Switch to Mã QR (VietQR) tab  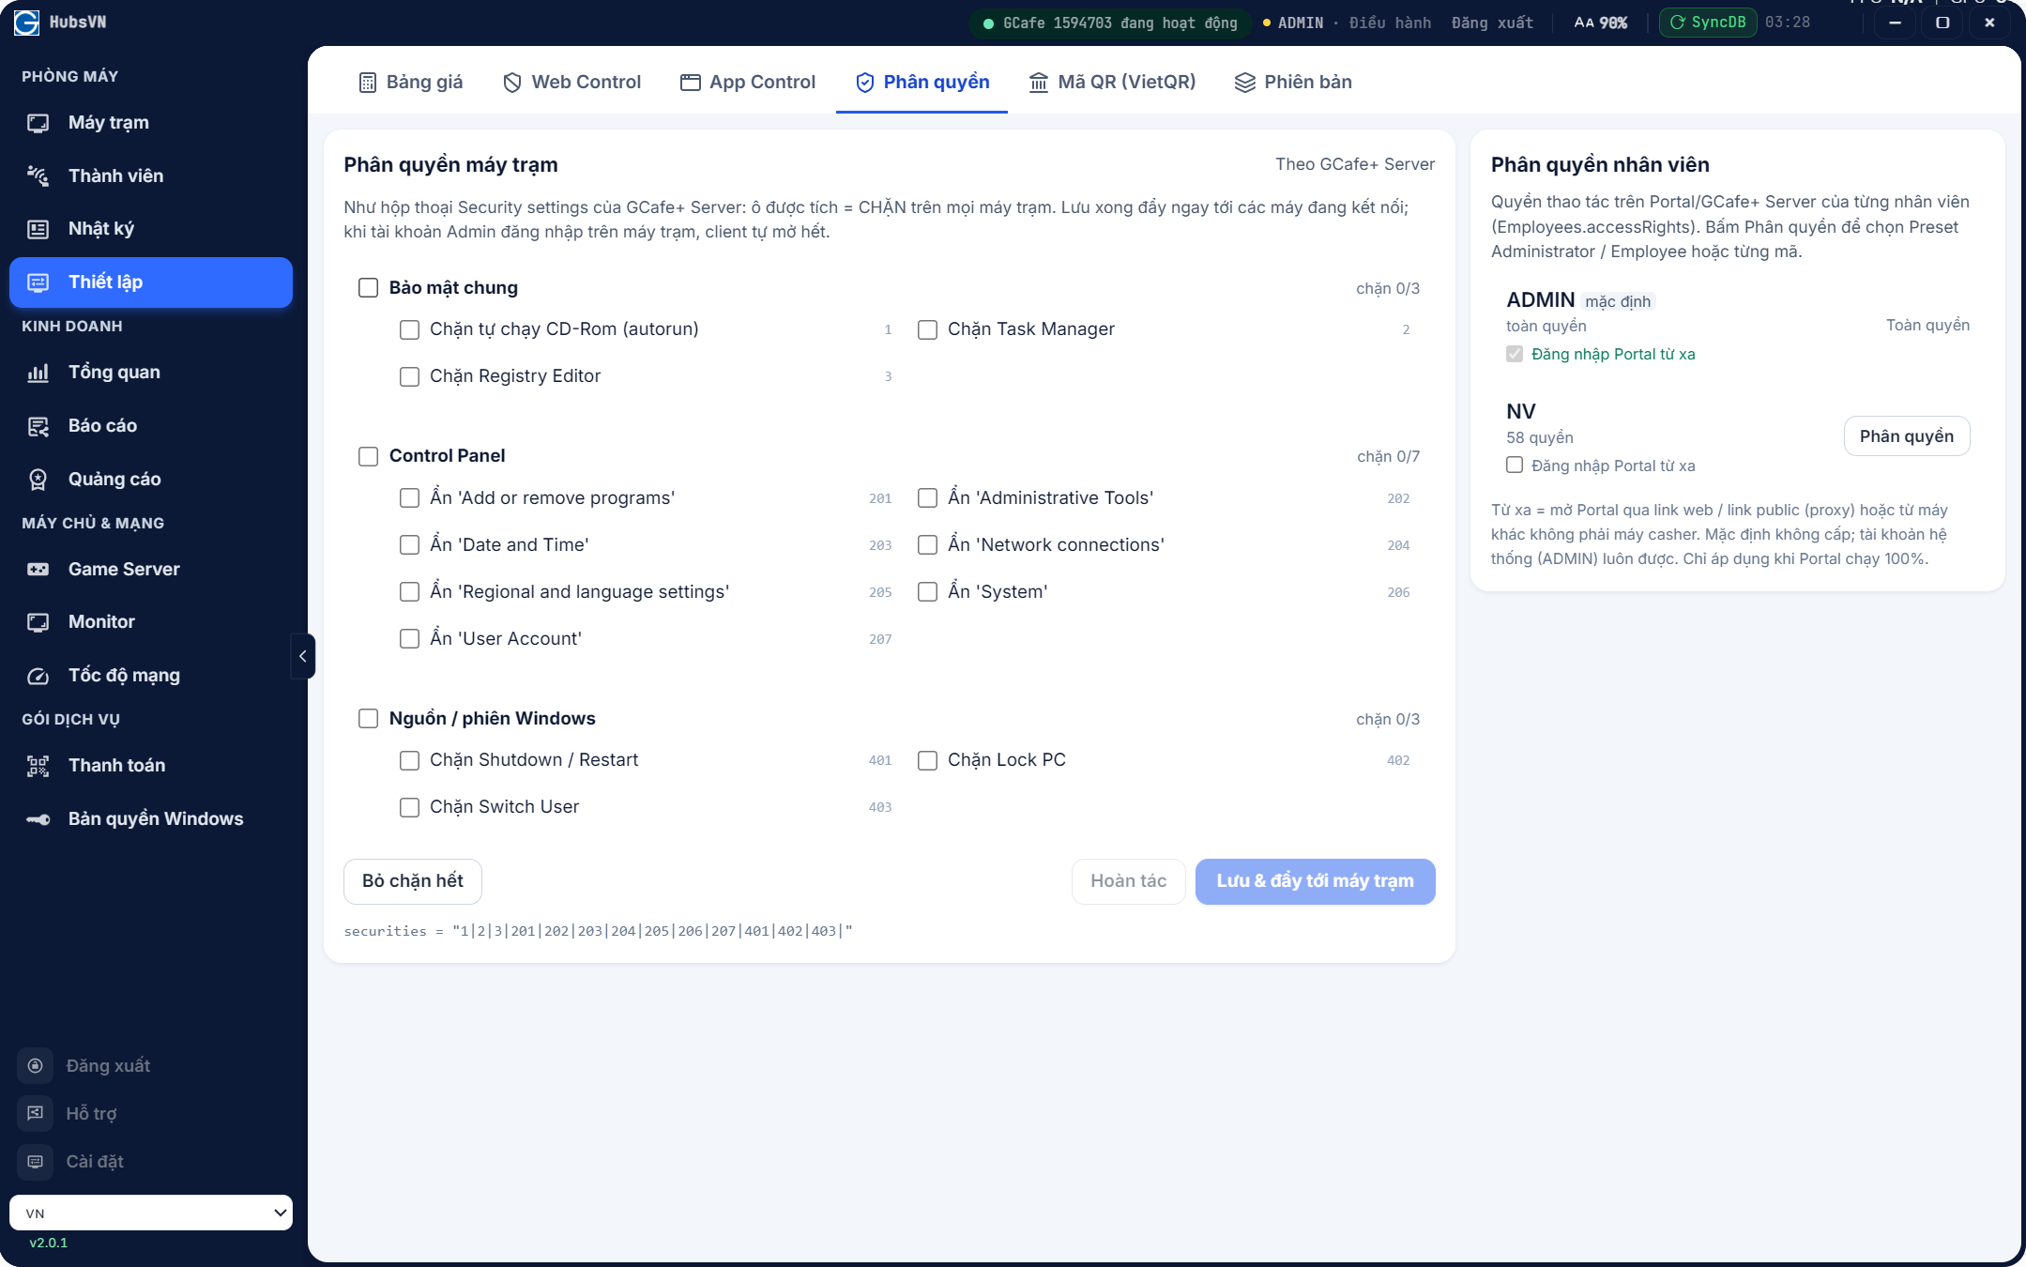(x=1112, y=83)
